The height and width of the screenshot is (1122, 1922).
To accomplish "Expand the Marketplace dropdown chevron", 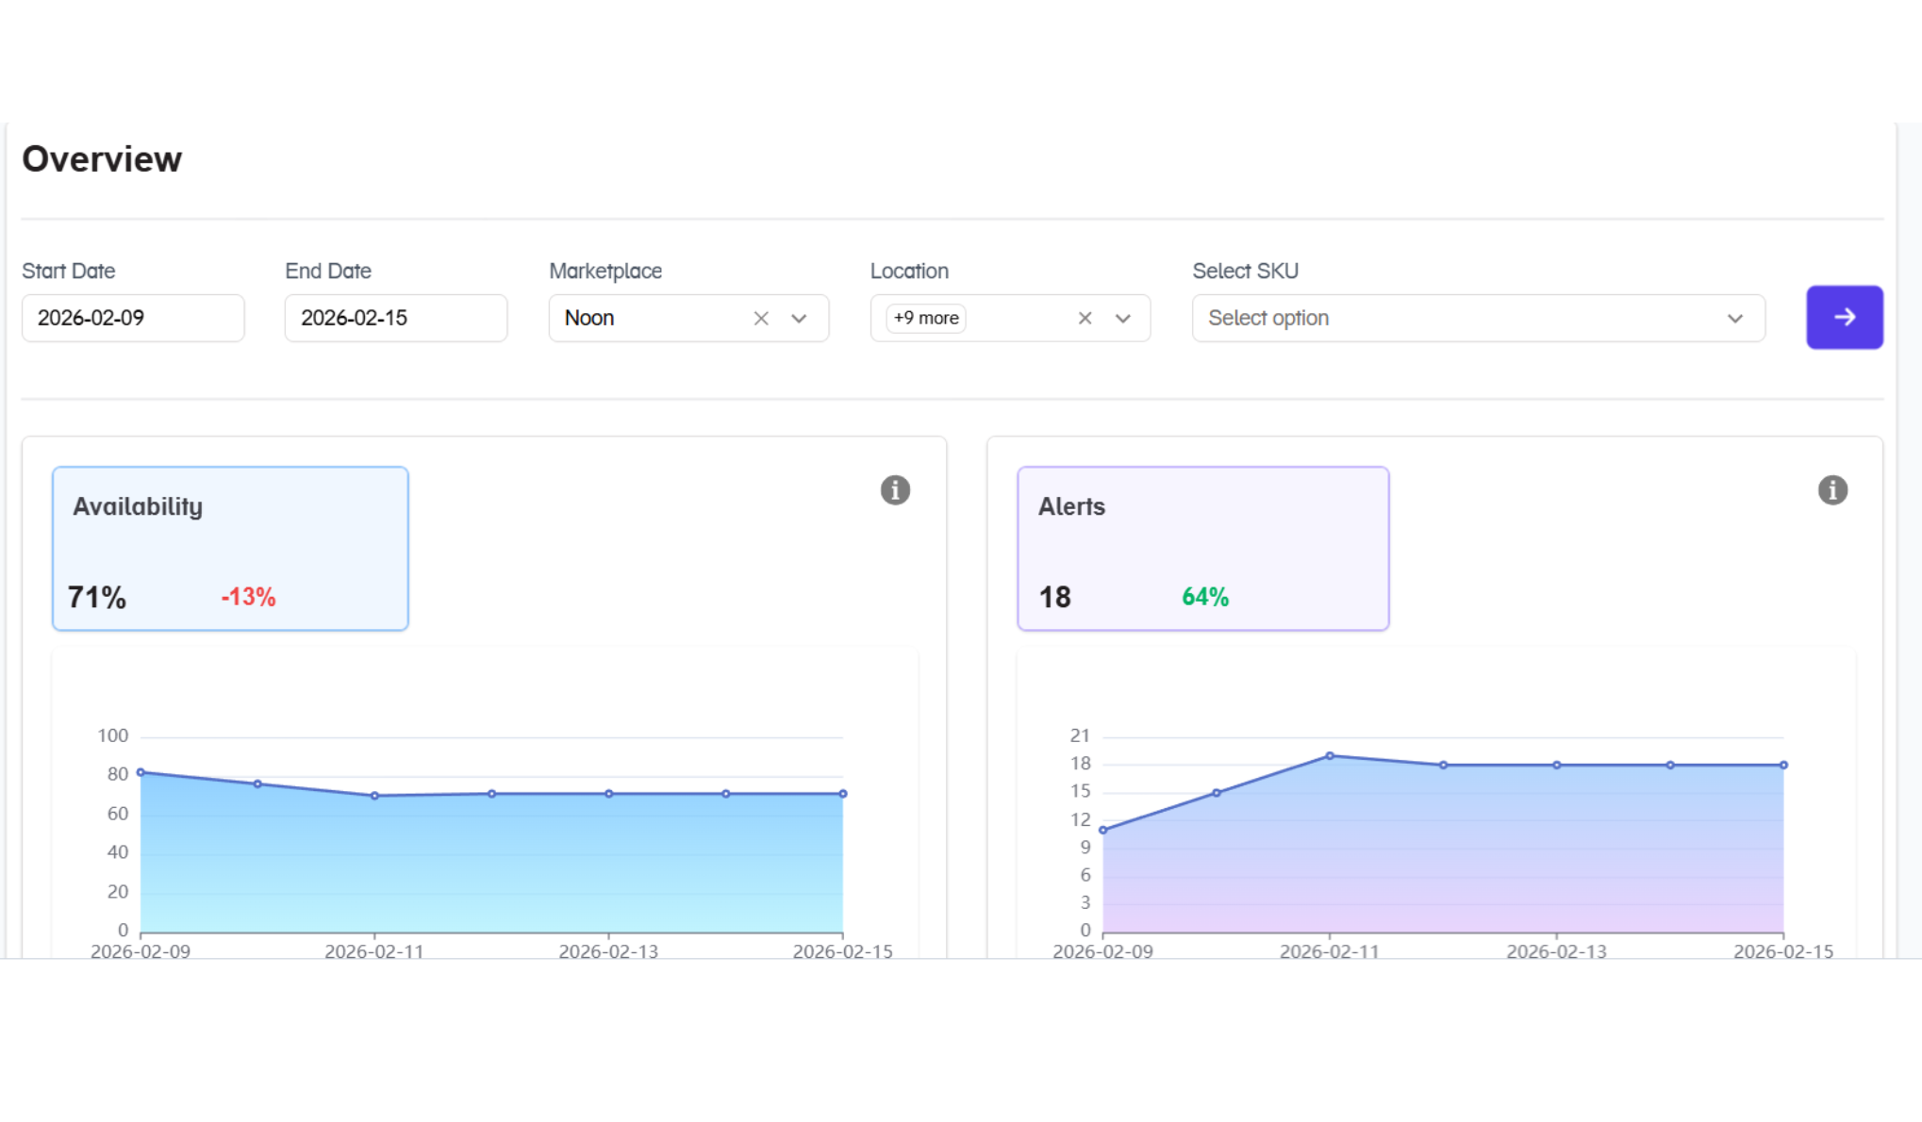I will pyautogui.click(x=799, y=319).
